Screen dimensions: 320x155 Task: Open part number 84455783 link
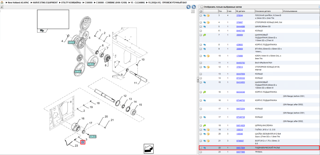(x=240, y=63)
